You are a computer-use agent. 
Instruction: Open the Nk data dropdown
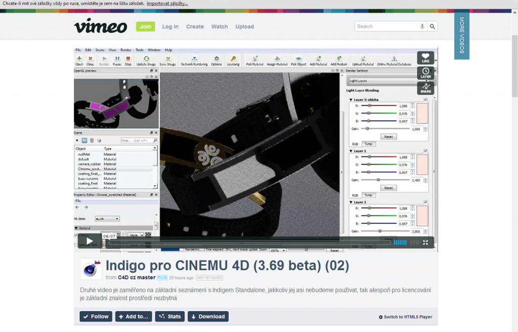coord(107,219)
